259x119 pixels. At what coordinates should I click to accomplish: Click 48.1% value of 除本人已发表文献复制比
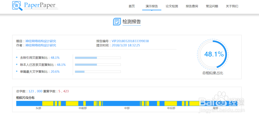coord(61,65)
